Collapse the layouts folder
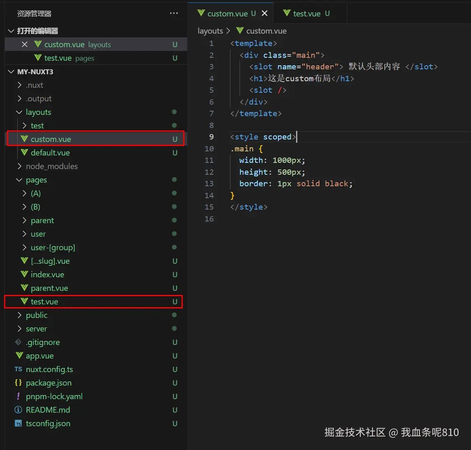The height and width of the screenshot is (450, 471). pyautogui.click(x=19, y=112)
